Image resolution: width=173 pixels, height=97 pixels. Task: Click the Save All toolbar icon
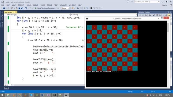pos(22,8)
